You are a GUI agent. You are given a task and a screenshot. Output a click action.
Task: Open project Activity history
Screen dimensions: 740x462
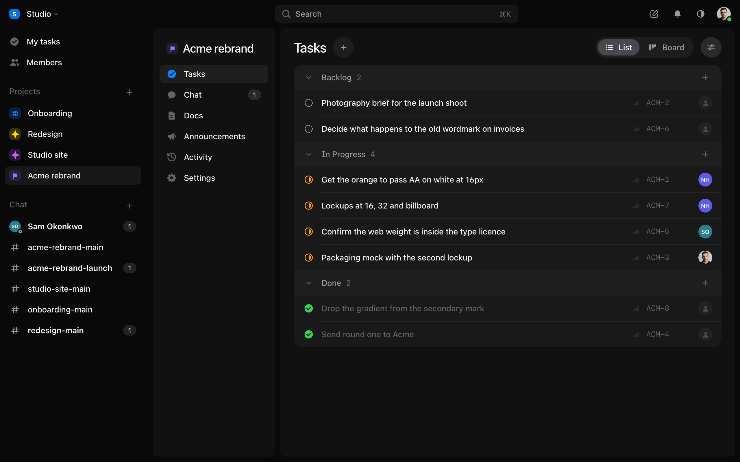click(x=214, y=157)
